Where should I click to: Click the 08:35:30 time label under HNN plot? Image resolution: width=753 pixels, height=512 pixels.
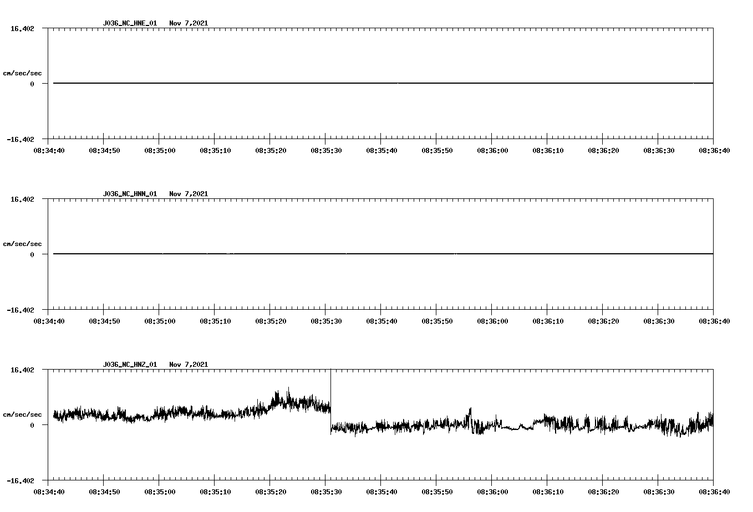coord(326,321)
